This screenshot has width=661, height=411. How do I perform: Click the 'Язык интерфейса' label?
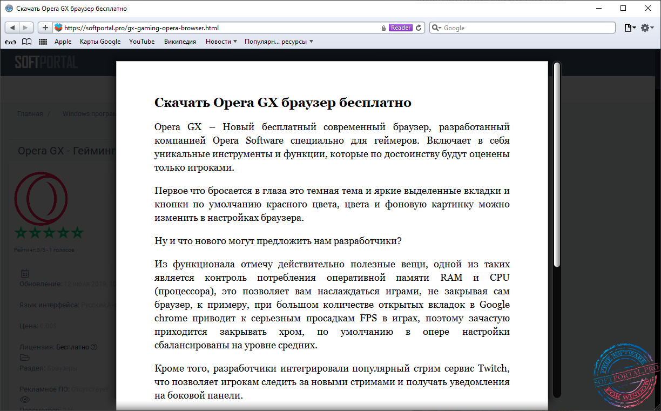pyautogui.click(x=49, y=305)
